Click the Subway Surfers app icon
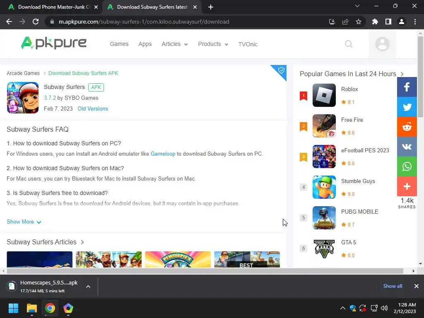This screenshot has height=318, width=424. point(23,98)
